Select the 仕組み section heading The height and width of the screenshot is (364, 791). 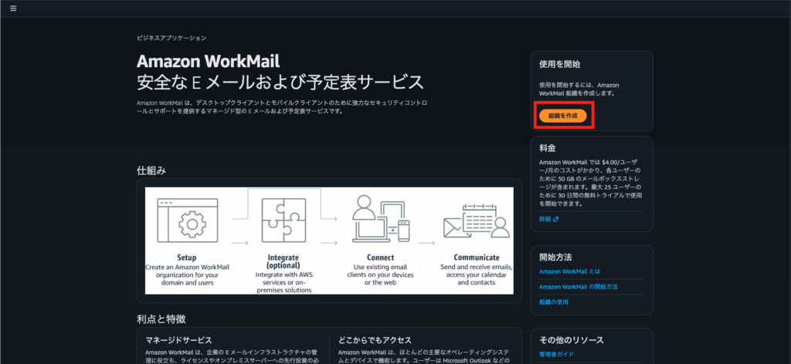[x=151, y=170]
